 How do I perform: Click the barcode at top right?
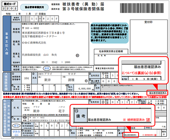coord(142,8)
